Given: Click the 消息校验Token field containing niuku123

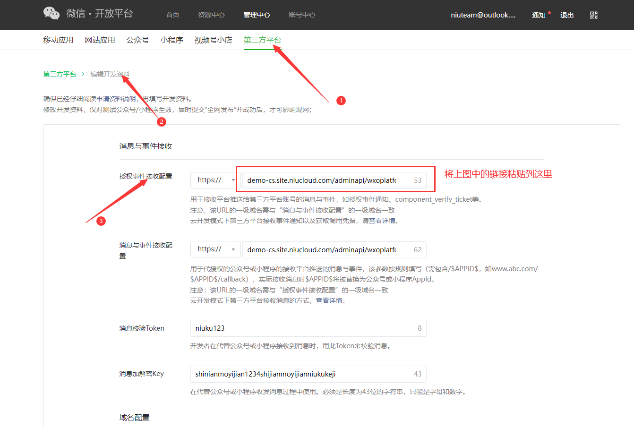Looking at the screenshot, I should coord(302,328).
